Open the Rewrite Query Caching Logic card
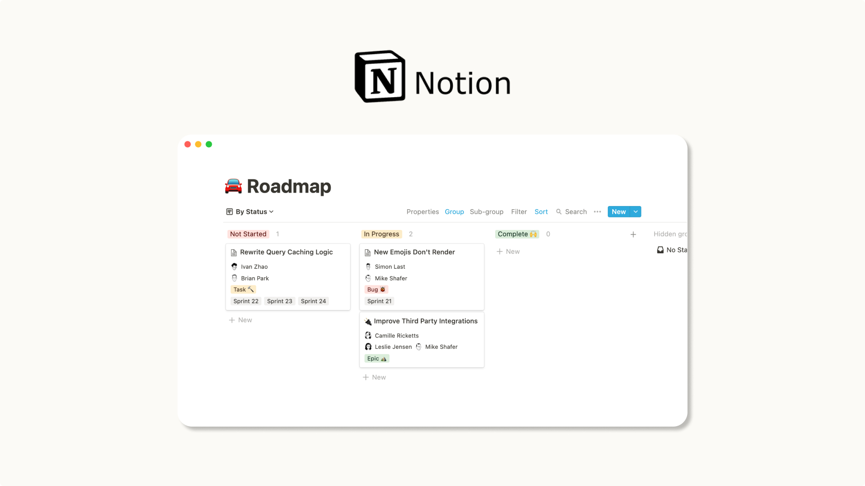The image size is (865, 486). coord(288,277)
